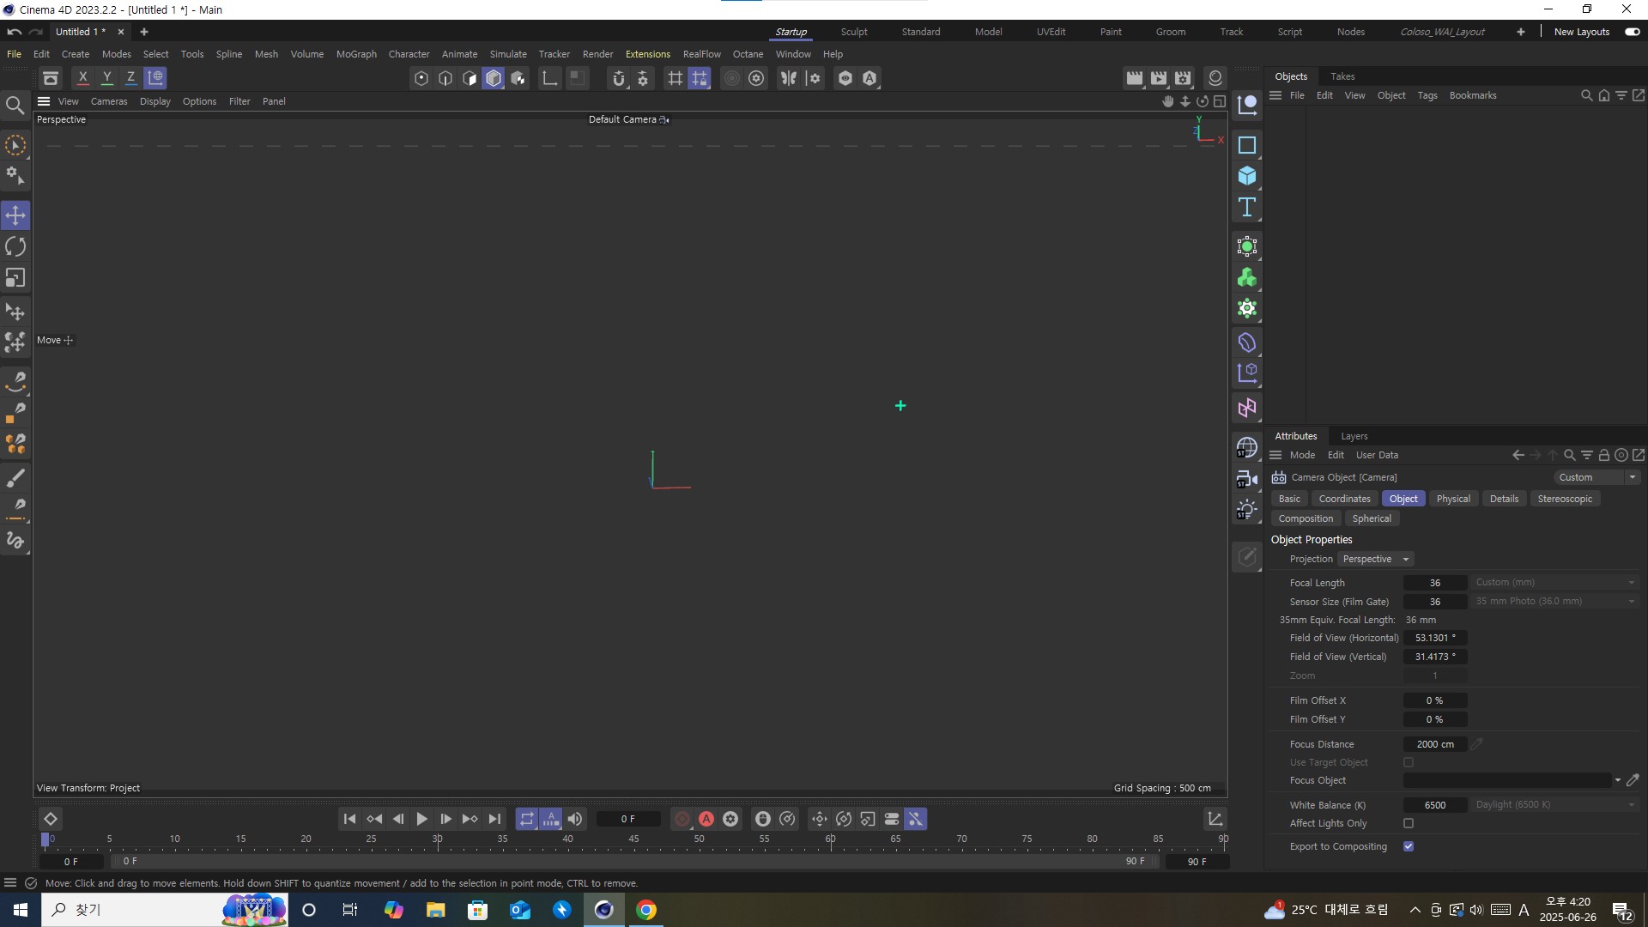
Task: Open the Coordinates attribute tab
Action: [x=1345, y=499]
